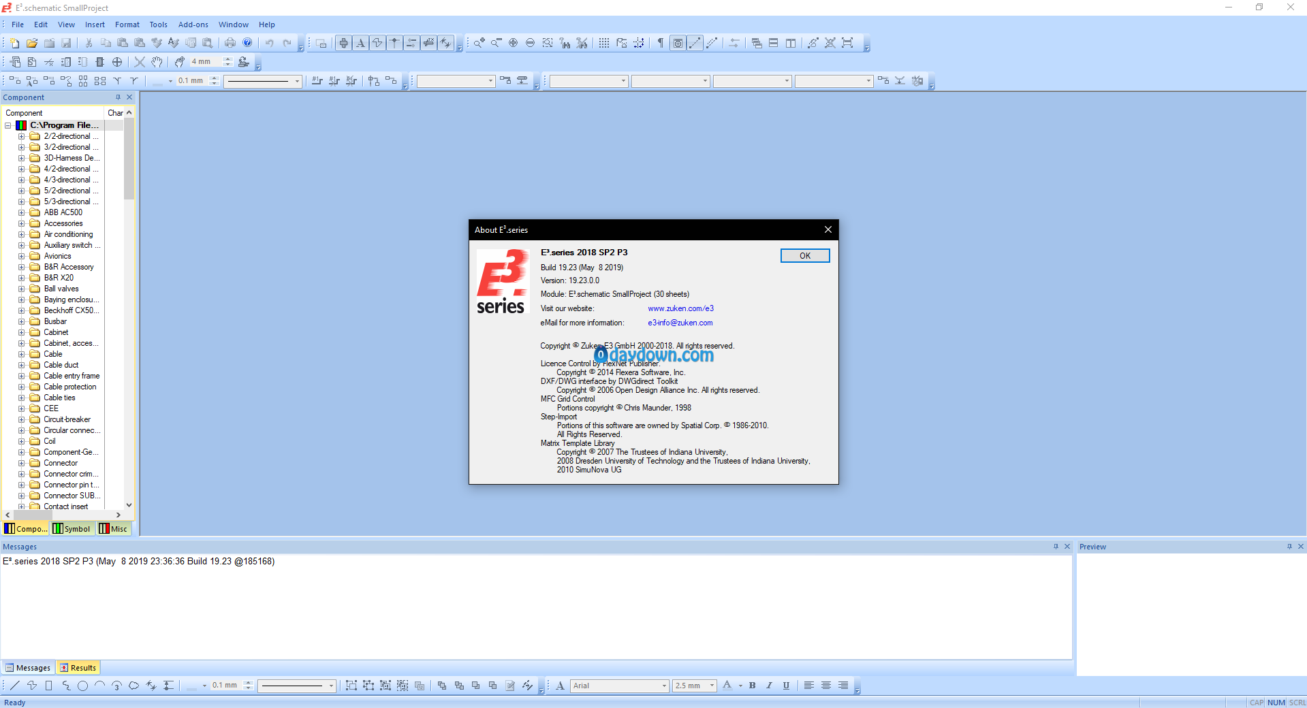Screen dimensions: 1307x708
Task: Open the blue Help question mark icon
Action: (247, 43)
